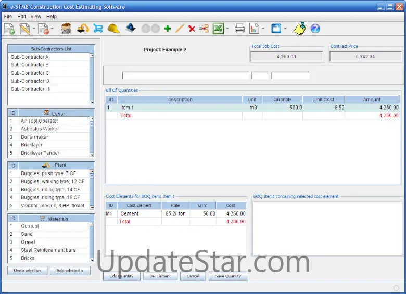
Task: Select Cement in the Materials list
Action: click(x=49, y=226)
